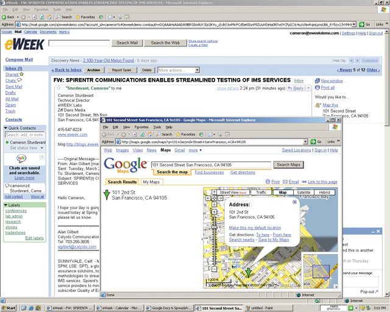The image size is (390, 312).
Task: Click Link to this page link
Action: (322, 182)
